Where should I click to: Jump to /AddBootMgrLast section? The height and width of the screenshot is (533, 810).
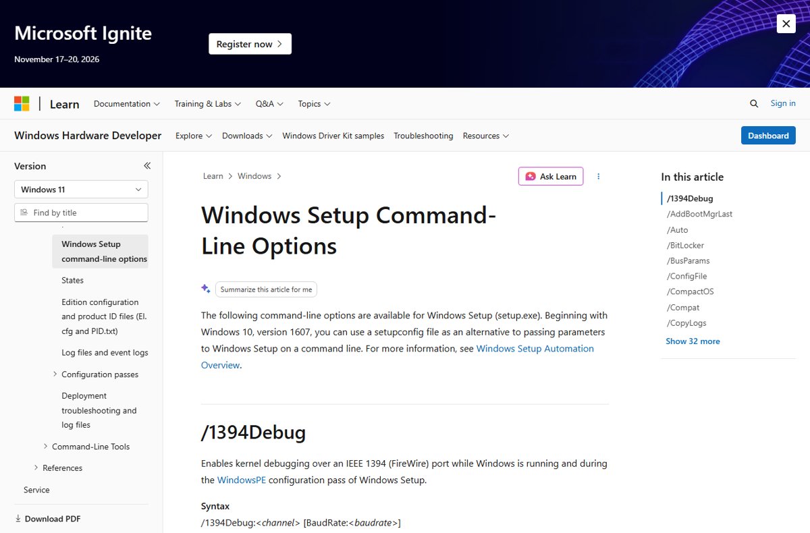[699, 214]
